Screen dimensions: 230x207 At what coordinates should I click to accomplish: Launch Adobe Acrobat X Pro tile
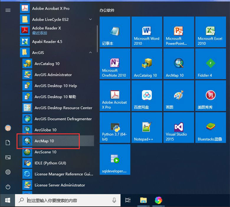[115, 96]
